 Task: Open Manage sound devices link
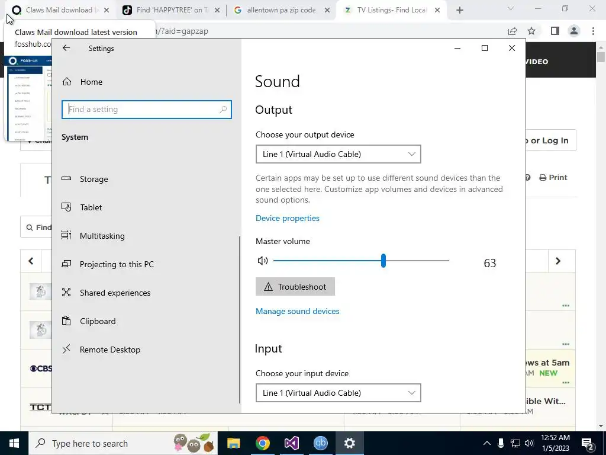coord(298,311)
